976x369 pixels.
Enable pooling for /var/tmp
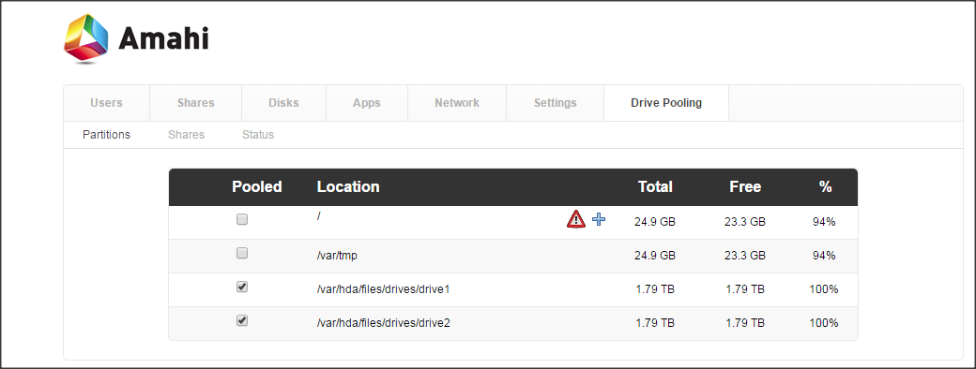click(242, 253)
